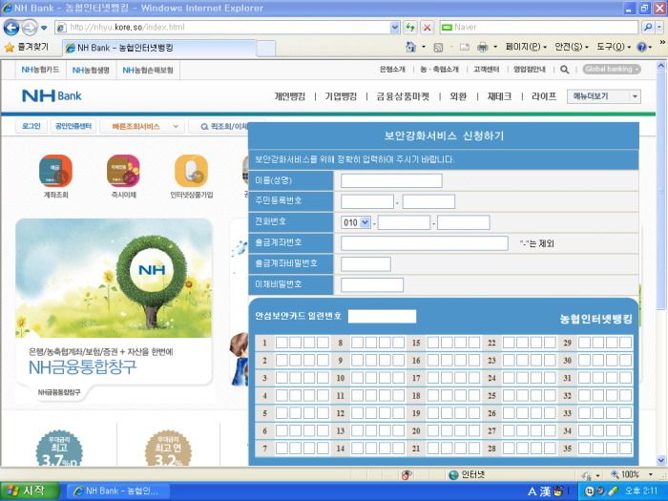Click the second 주민등록번호 input field
The height and width of the screenshot is (501, 668).
[x=428, y=201]
